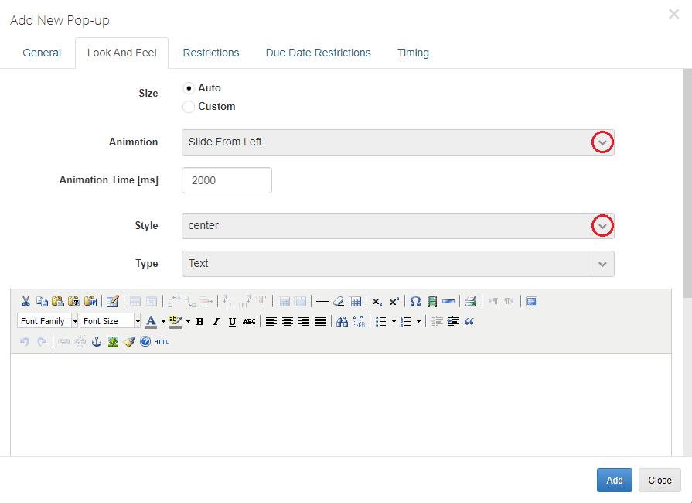The height and width of the screenshot is (503, 692).
Task: Insert an unordered bullet list
Action: (x=381, y=321)
